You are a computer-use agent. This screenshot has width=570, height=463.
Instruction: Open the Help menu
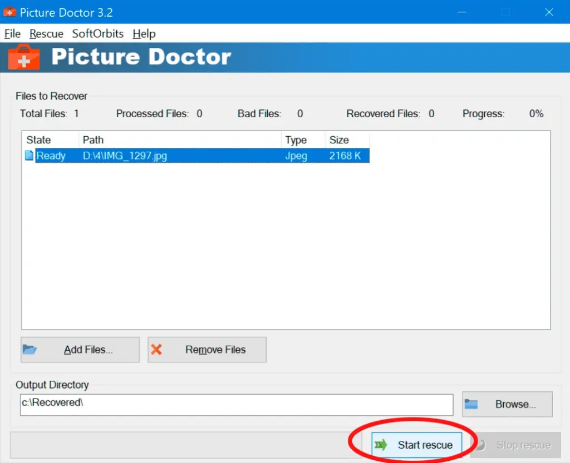pos(144,34)
